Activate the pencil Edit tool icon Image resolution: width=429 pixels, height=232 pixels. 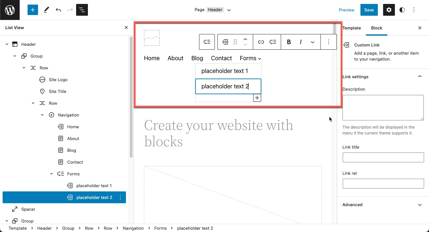46,10
